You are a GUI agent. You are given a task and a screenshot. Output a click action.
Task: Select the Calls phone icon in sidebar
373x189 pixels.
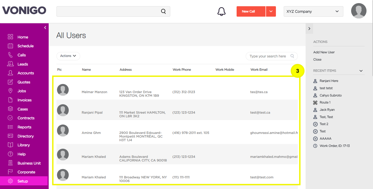pyautogui.click(x=10, y=55)
